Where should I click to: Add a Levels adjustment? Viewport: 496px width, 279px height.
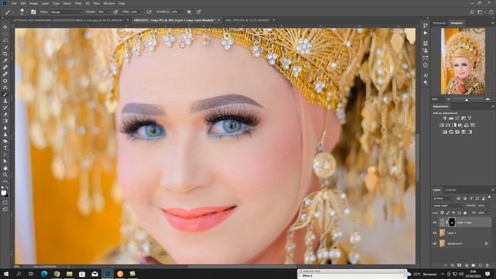[x=451, y=118]
